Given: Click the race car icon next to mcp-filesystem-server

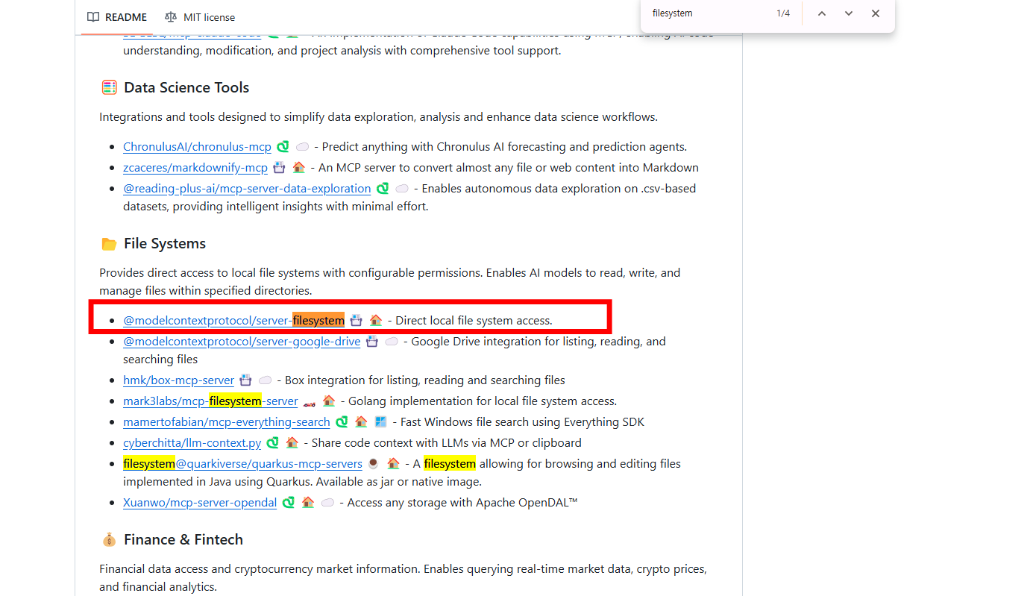Looking at the screenshot, I should coord(310,402).
